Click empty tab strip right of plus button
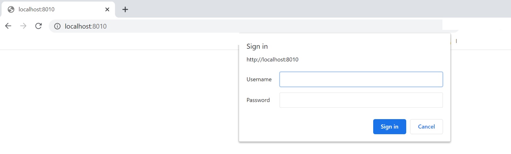511x154 pixels. [x=283, y=9]
